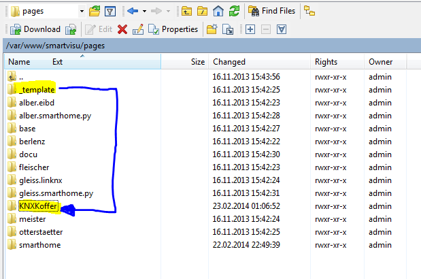Click date 16.11.2013 15:43:56
Image resolution: width=421 pixels, height=279 pixels.
click(246, 77)
